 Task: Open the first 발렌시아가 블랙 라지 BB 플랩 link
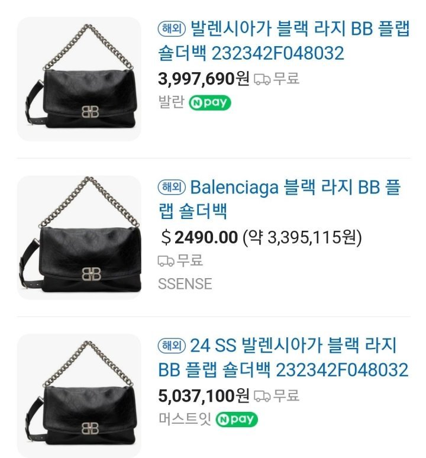pyautogui.click(x=284, y=41)
